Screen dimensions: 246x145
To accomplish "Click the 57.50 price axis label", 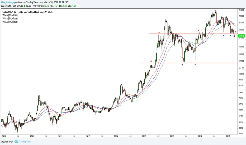I will pos(242,116).
